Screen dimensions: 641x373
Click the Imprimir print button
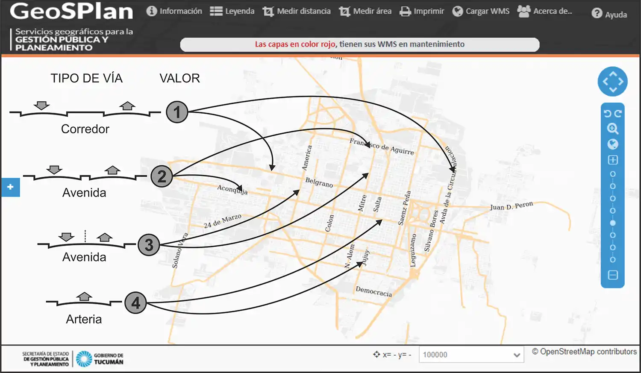point(422,11)
